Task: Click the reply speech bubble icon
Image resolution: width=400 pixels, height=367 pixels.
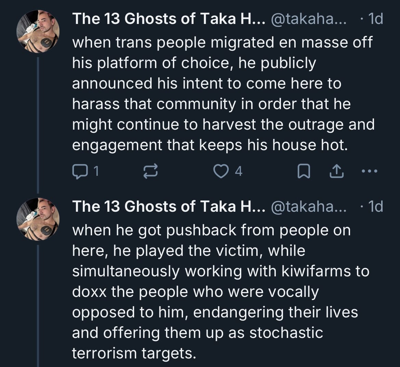Action: pyautogui.click(x=79, y=171)
